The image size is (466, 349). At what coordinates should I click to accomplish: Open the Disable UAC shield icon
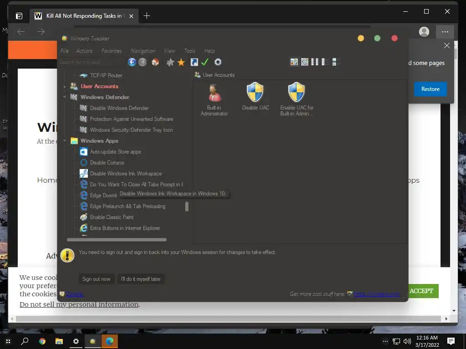pos(255,97)
